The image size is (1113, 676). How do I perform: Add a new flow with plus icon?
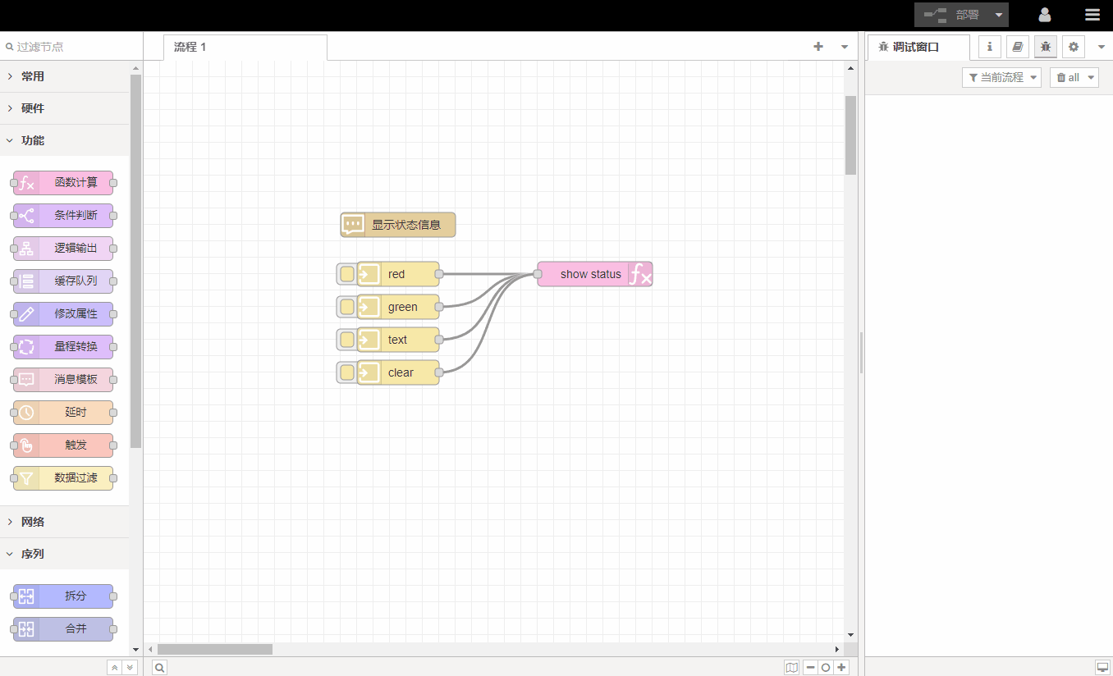(x=818, y=47)
